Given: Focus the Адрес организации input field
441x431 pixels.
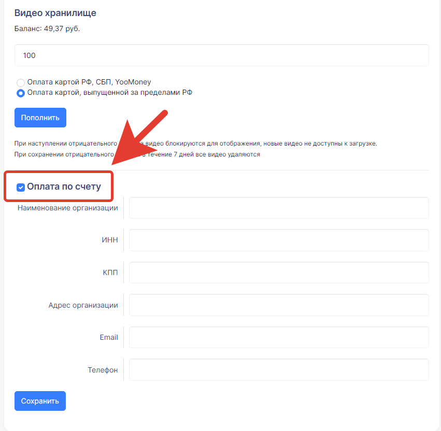Looking at the screenshot, I should [x=279, y=305].
